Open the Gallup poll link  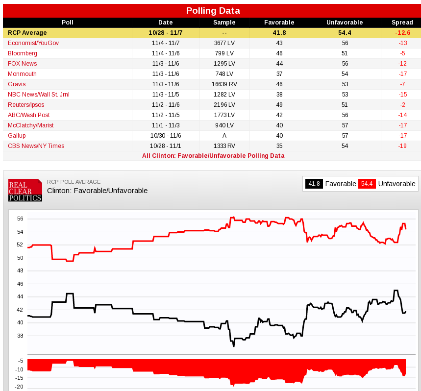click(17, 136)
